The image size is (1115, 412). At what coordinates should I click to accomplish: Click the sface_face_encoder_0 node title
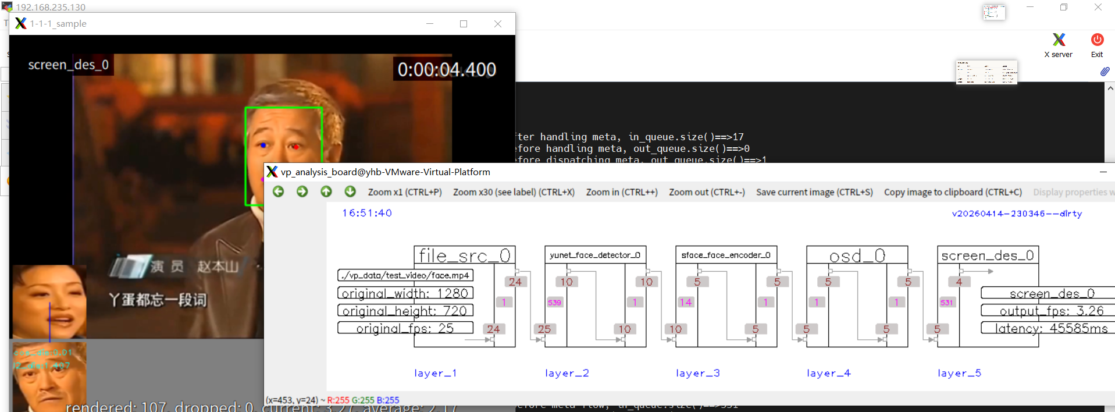tap(726, 255)
